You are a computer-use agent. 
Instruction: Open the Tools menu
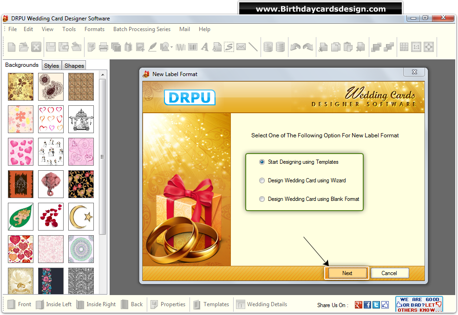pos(69,29)
